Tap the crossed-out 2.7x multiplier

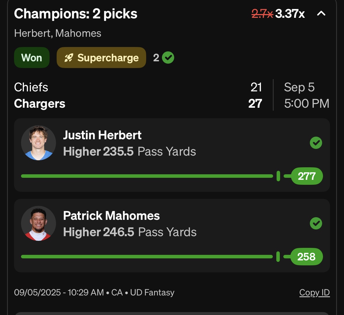[262, 14]
